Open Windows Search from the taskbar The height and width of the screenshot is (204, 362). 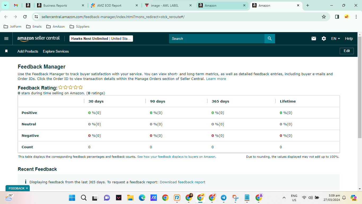84,198
